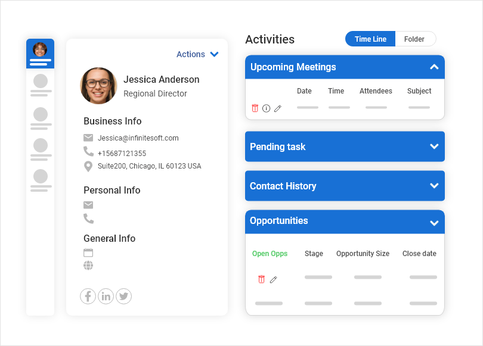Viewport: 483px width, 346px height.
Task: Click the Attendees column header
Action: coord(376,91)
